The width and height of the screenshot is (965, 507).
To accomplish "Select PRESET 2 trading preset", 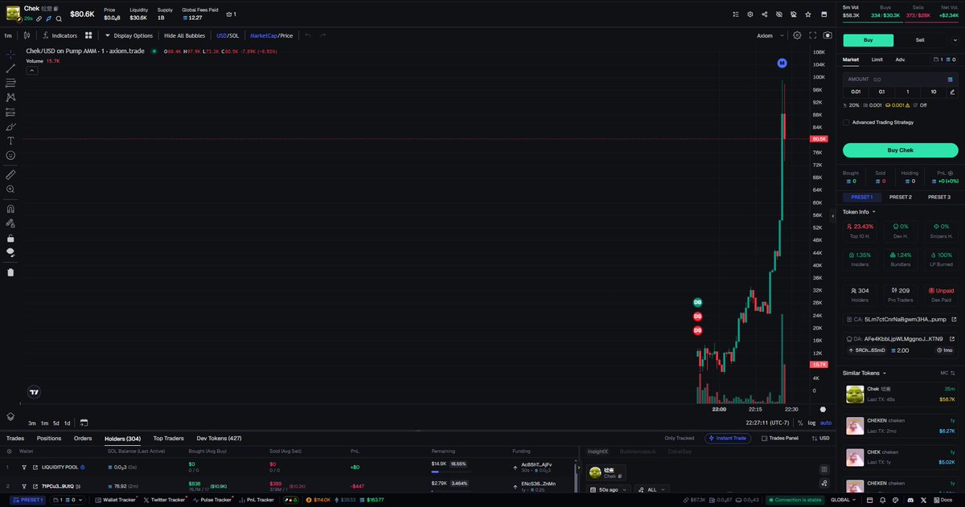I will click(901, 196).
